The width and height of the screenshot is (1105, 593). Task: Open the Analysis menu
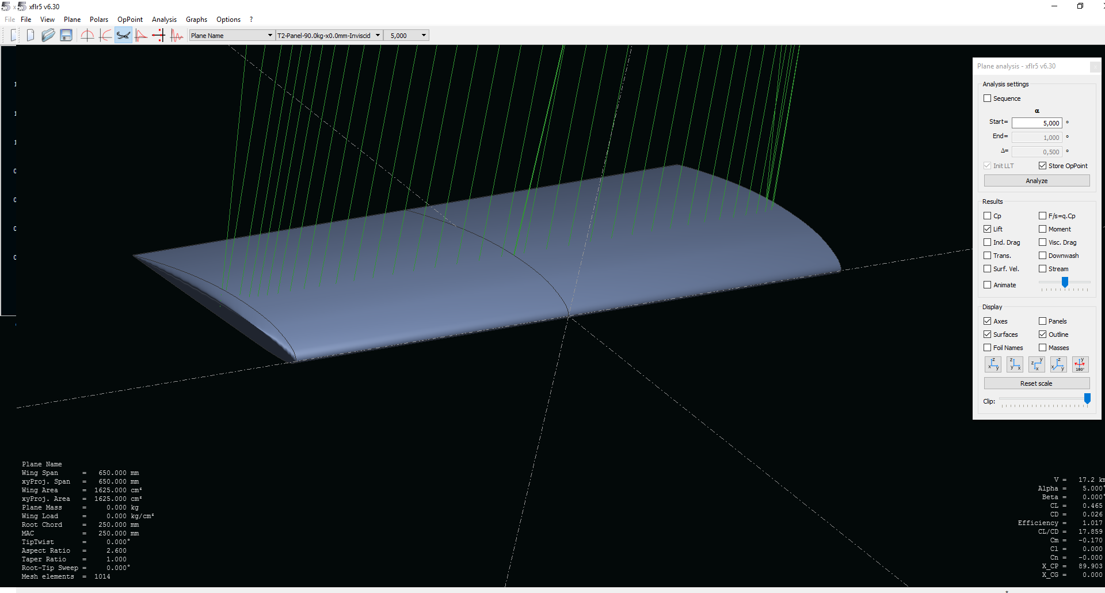tap(164, 20)
